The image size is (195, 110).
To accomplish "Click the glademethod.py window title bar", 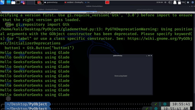I will click(x=118, y=56).
